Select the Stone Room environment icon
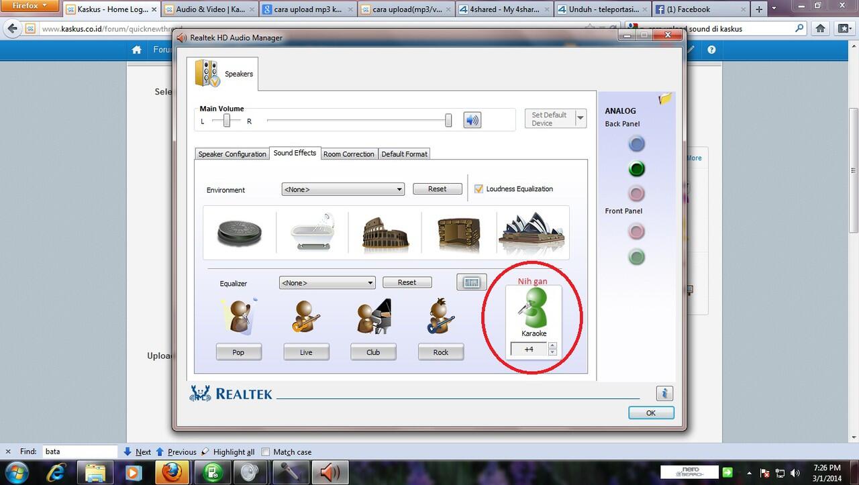The width and height of the screenshot is (859, 485). (x=459, y=234)
